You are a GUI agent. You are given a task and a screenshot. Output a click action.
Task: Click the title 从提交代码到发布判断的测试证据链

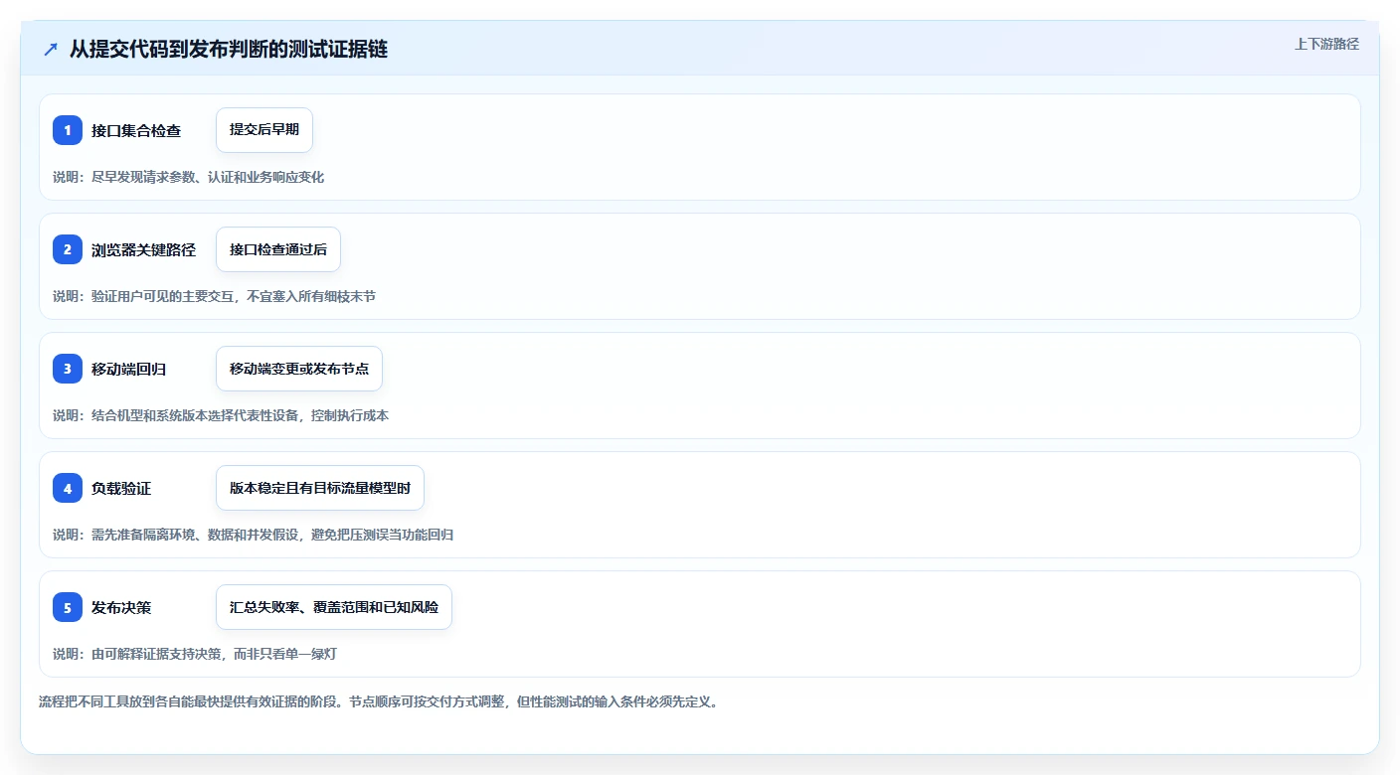[x=229, y=49]
